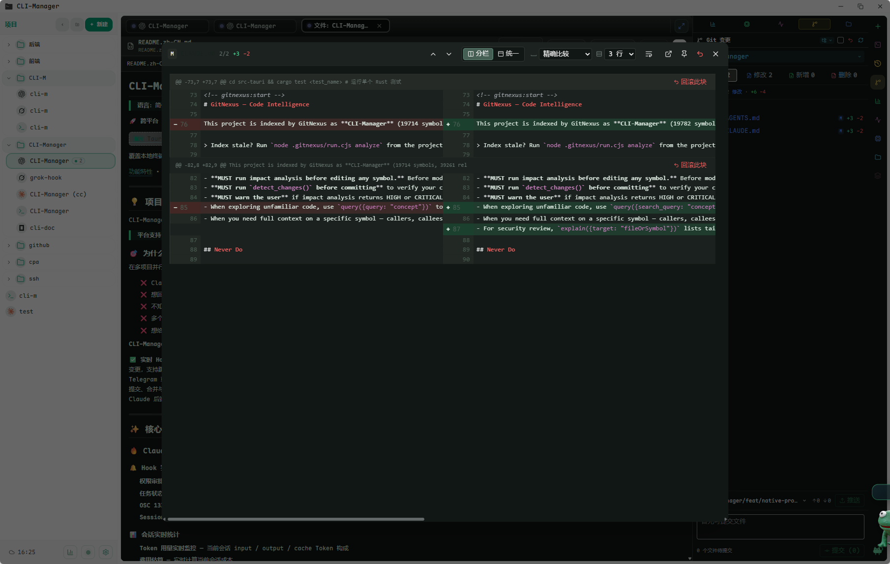The width and height of the screenshot is (890, 564).
Task: Filter by 删除 0 in Git panel
Action: click(844, 75)
